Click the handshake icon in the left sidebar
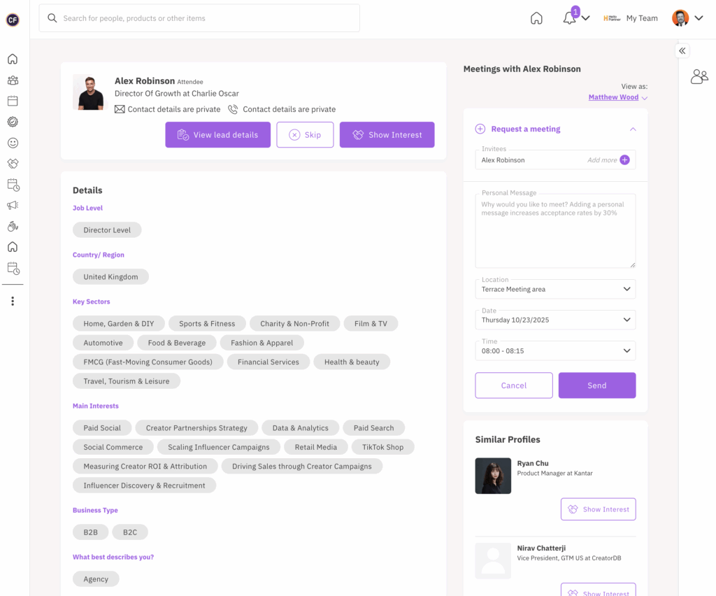 [13, 164]
